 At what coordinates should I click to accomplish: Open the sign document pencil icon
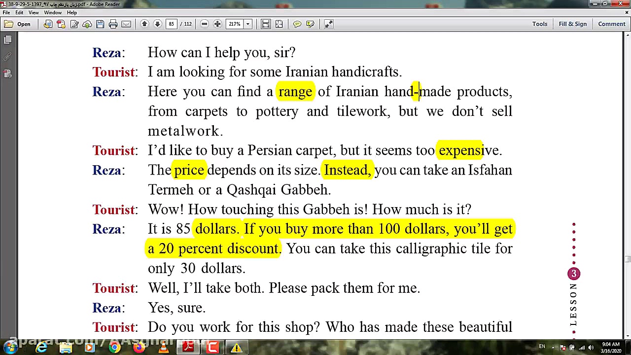tap(74, 24)
